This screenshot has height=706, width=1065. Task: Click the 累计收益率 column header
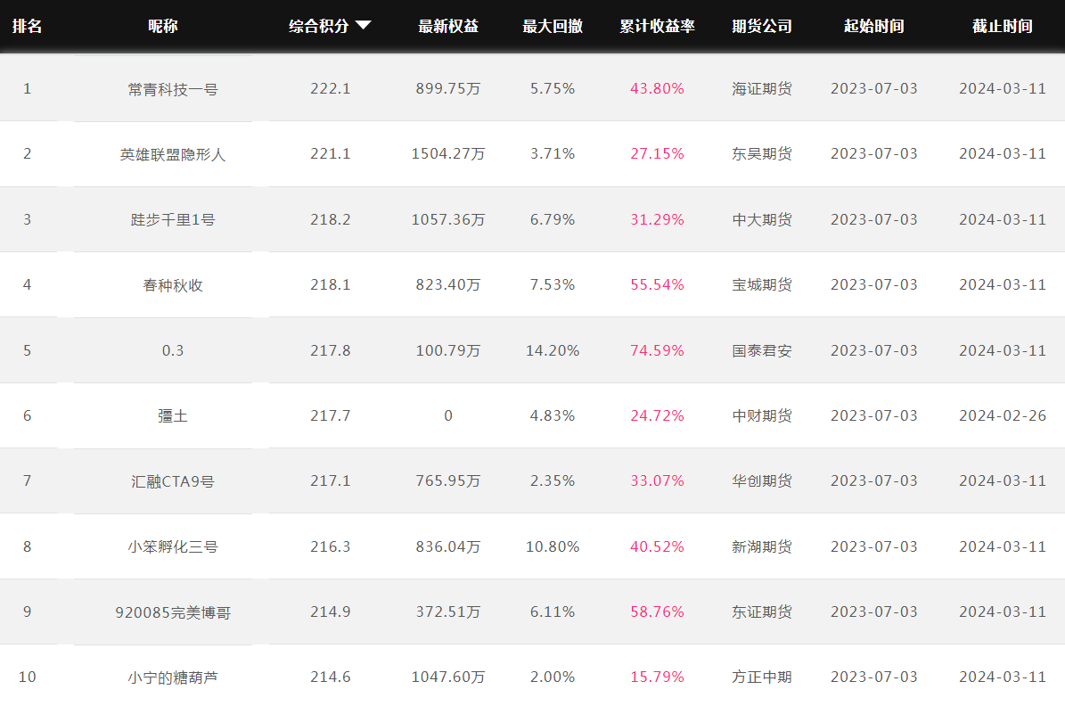(x=658, y=26)
